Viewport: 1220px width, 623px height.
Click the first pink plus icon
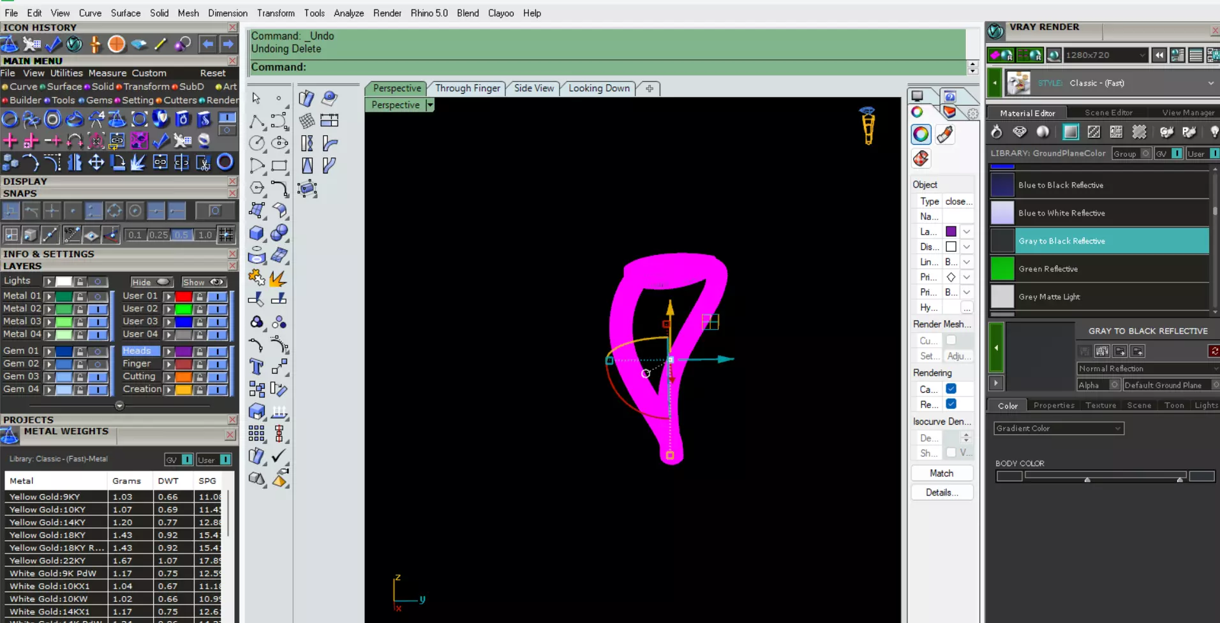[10, 140]
